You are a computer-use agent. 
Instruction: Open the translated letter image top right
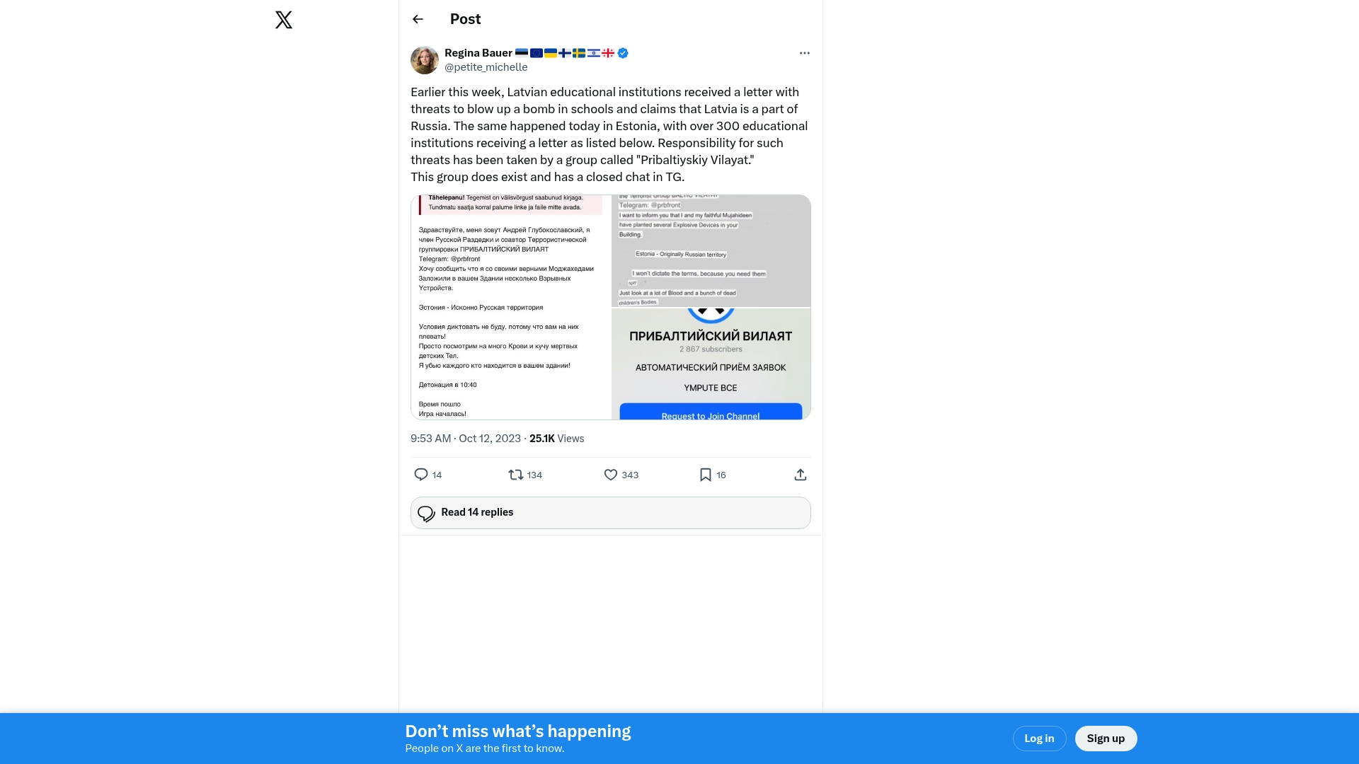pyautogui.click(x=711, y=250)
